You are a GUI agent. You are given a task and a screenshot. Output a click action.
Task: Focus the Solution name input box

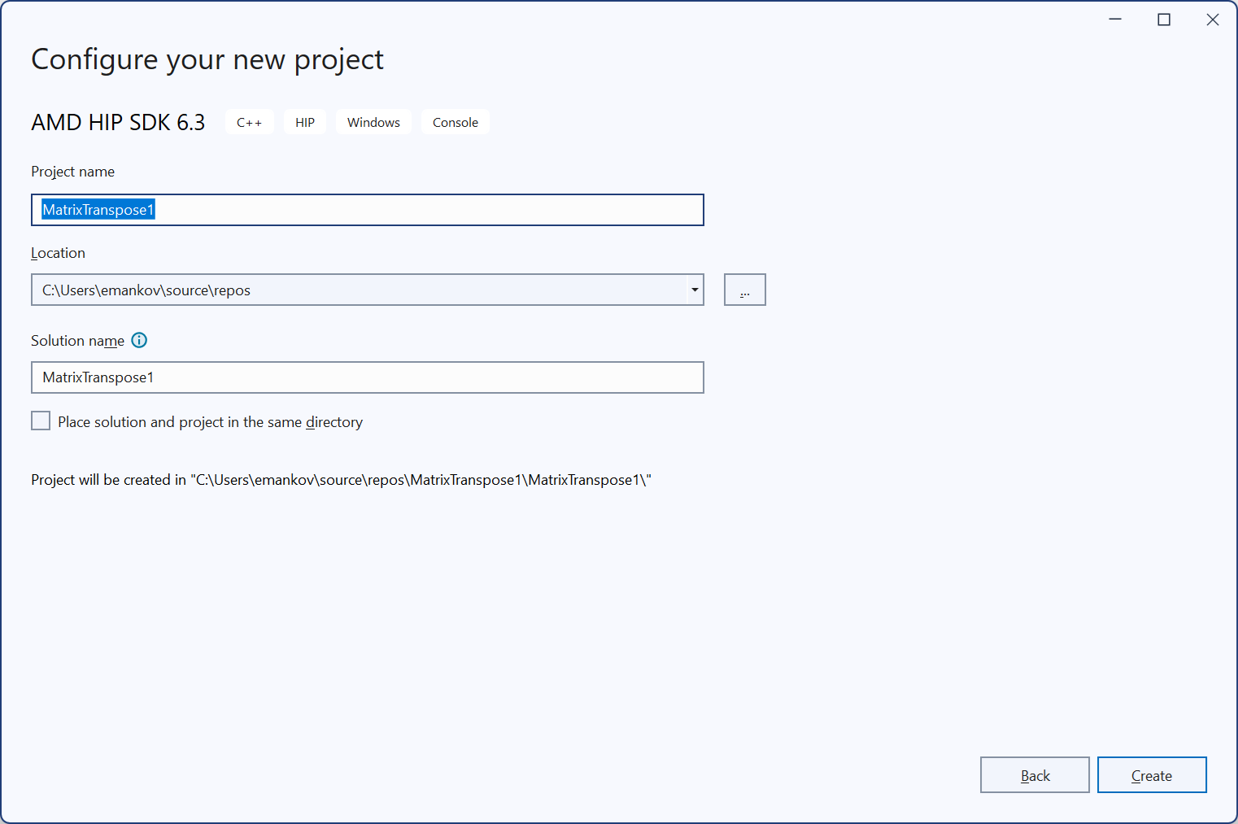pos(367,377)
